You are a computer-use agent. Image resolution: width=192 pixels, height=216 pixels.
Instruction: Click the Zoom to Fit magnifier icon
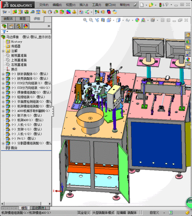[85, 20]
